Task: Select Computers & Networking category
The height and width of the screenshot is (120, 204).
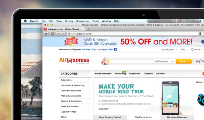Action: (x=72, y=85)
